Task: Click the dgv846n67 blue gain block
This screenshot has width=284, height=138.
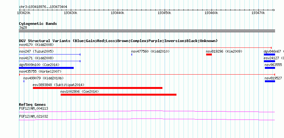Action: 269,54
